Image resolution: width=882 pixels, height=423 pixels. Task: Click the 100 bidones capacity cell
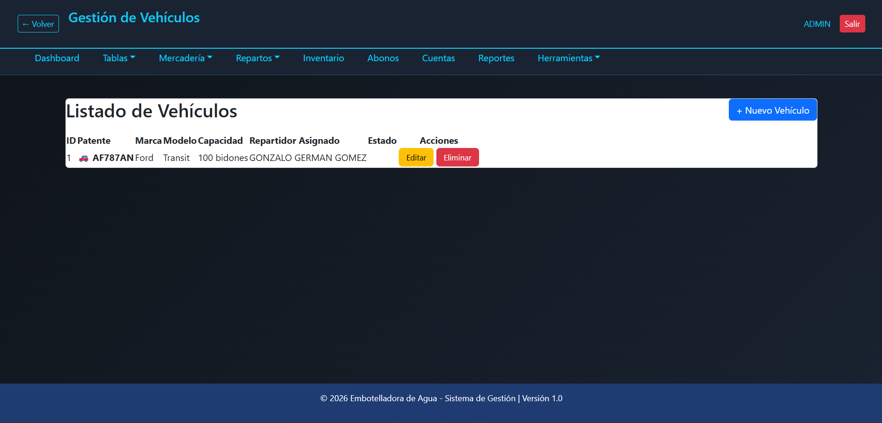[x=223, y=158]
